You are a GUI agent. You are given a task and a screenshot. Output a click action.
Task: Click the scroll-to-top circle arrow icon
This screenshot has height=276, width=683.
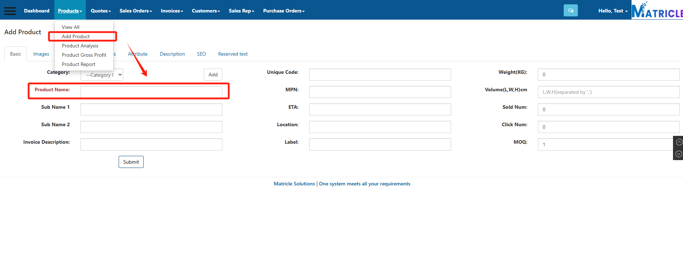tap(679, 142)
